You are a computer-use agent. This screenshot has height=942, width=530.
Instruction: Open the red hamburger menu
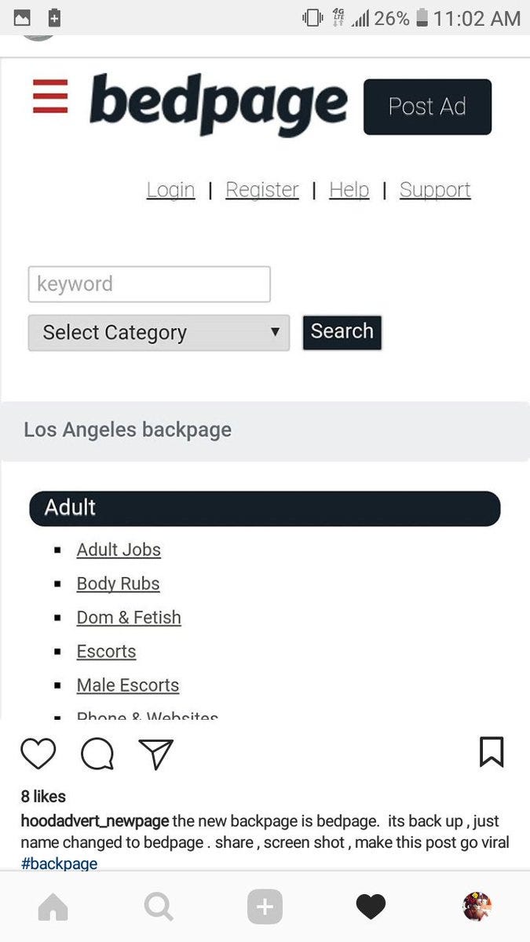(x=50, y=97)
